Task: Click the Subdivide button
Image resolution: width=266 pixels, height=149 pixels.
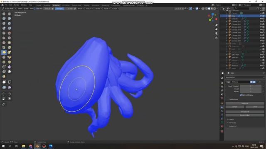Action: coord(245,103)
